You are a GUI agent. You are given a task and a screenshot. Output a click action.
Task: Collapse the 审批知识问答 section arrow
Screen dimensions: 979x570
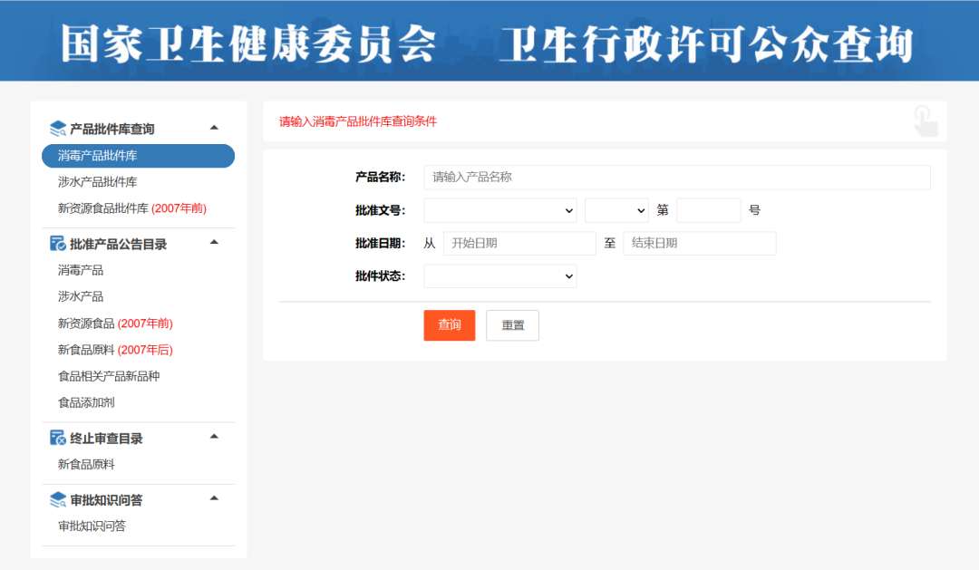[x=214, y=498]
